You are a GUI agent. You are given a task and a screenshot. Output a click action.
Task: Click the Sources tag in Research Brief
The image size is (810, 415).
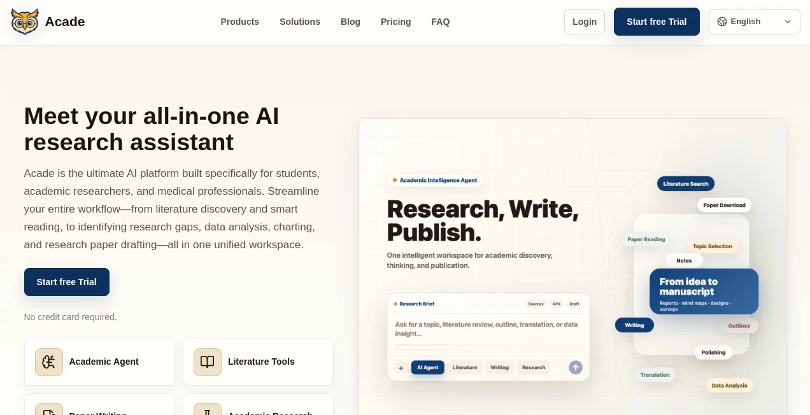536,304
